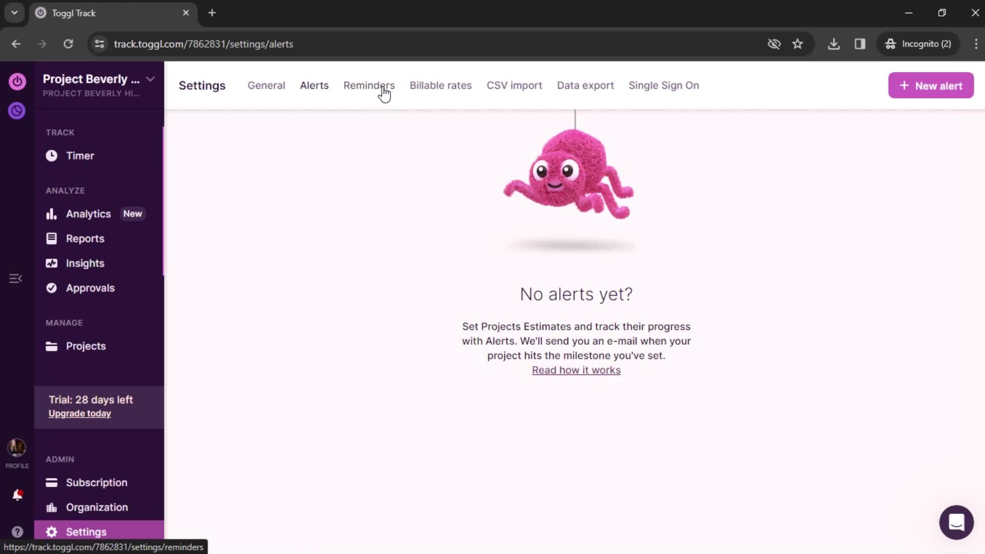The height and width of the screenshot is (554, 985).
Task: Navigate to Reports in sidebar
Action: (85, 238)
